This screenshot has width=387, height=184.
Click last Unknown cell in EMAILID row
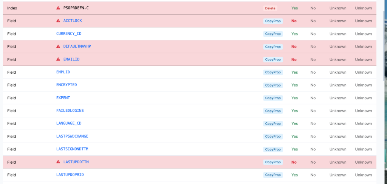pyautogui.click(x=363, y=59)
